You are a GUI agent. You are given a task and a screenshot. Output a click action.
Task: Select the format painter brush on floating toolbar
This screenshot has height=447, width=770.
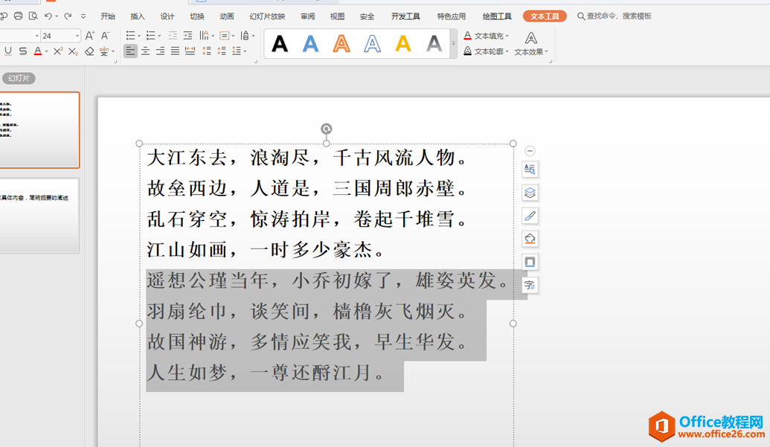530,216
